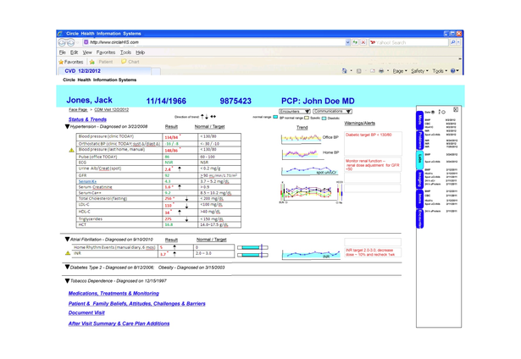Viewport: 521px width, 359px height.
Task: Switch to the Meds side tab
Action: (419, 120)
